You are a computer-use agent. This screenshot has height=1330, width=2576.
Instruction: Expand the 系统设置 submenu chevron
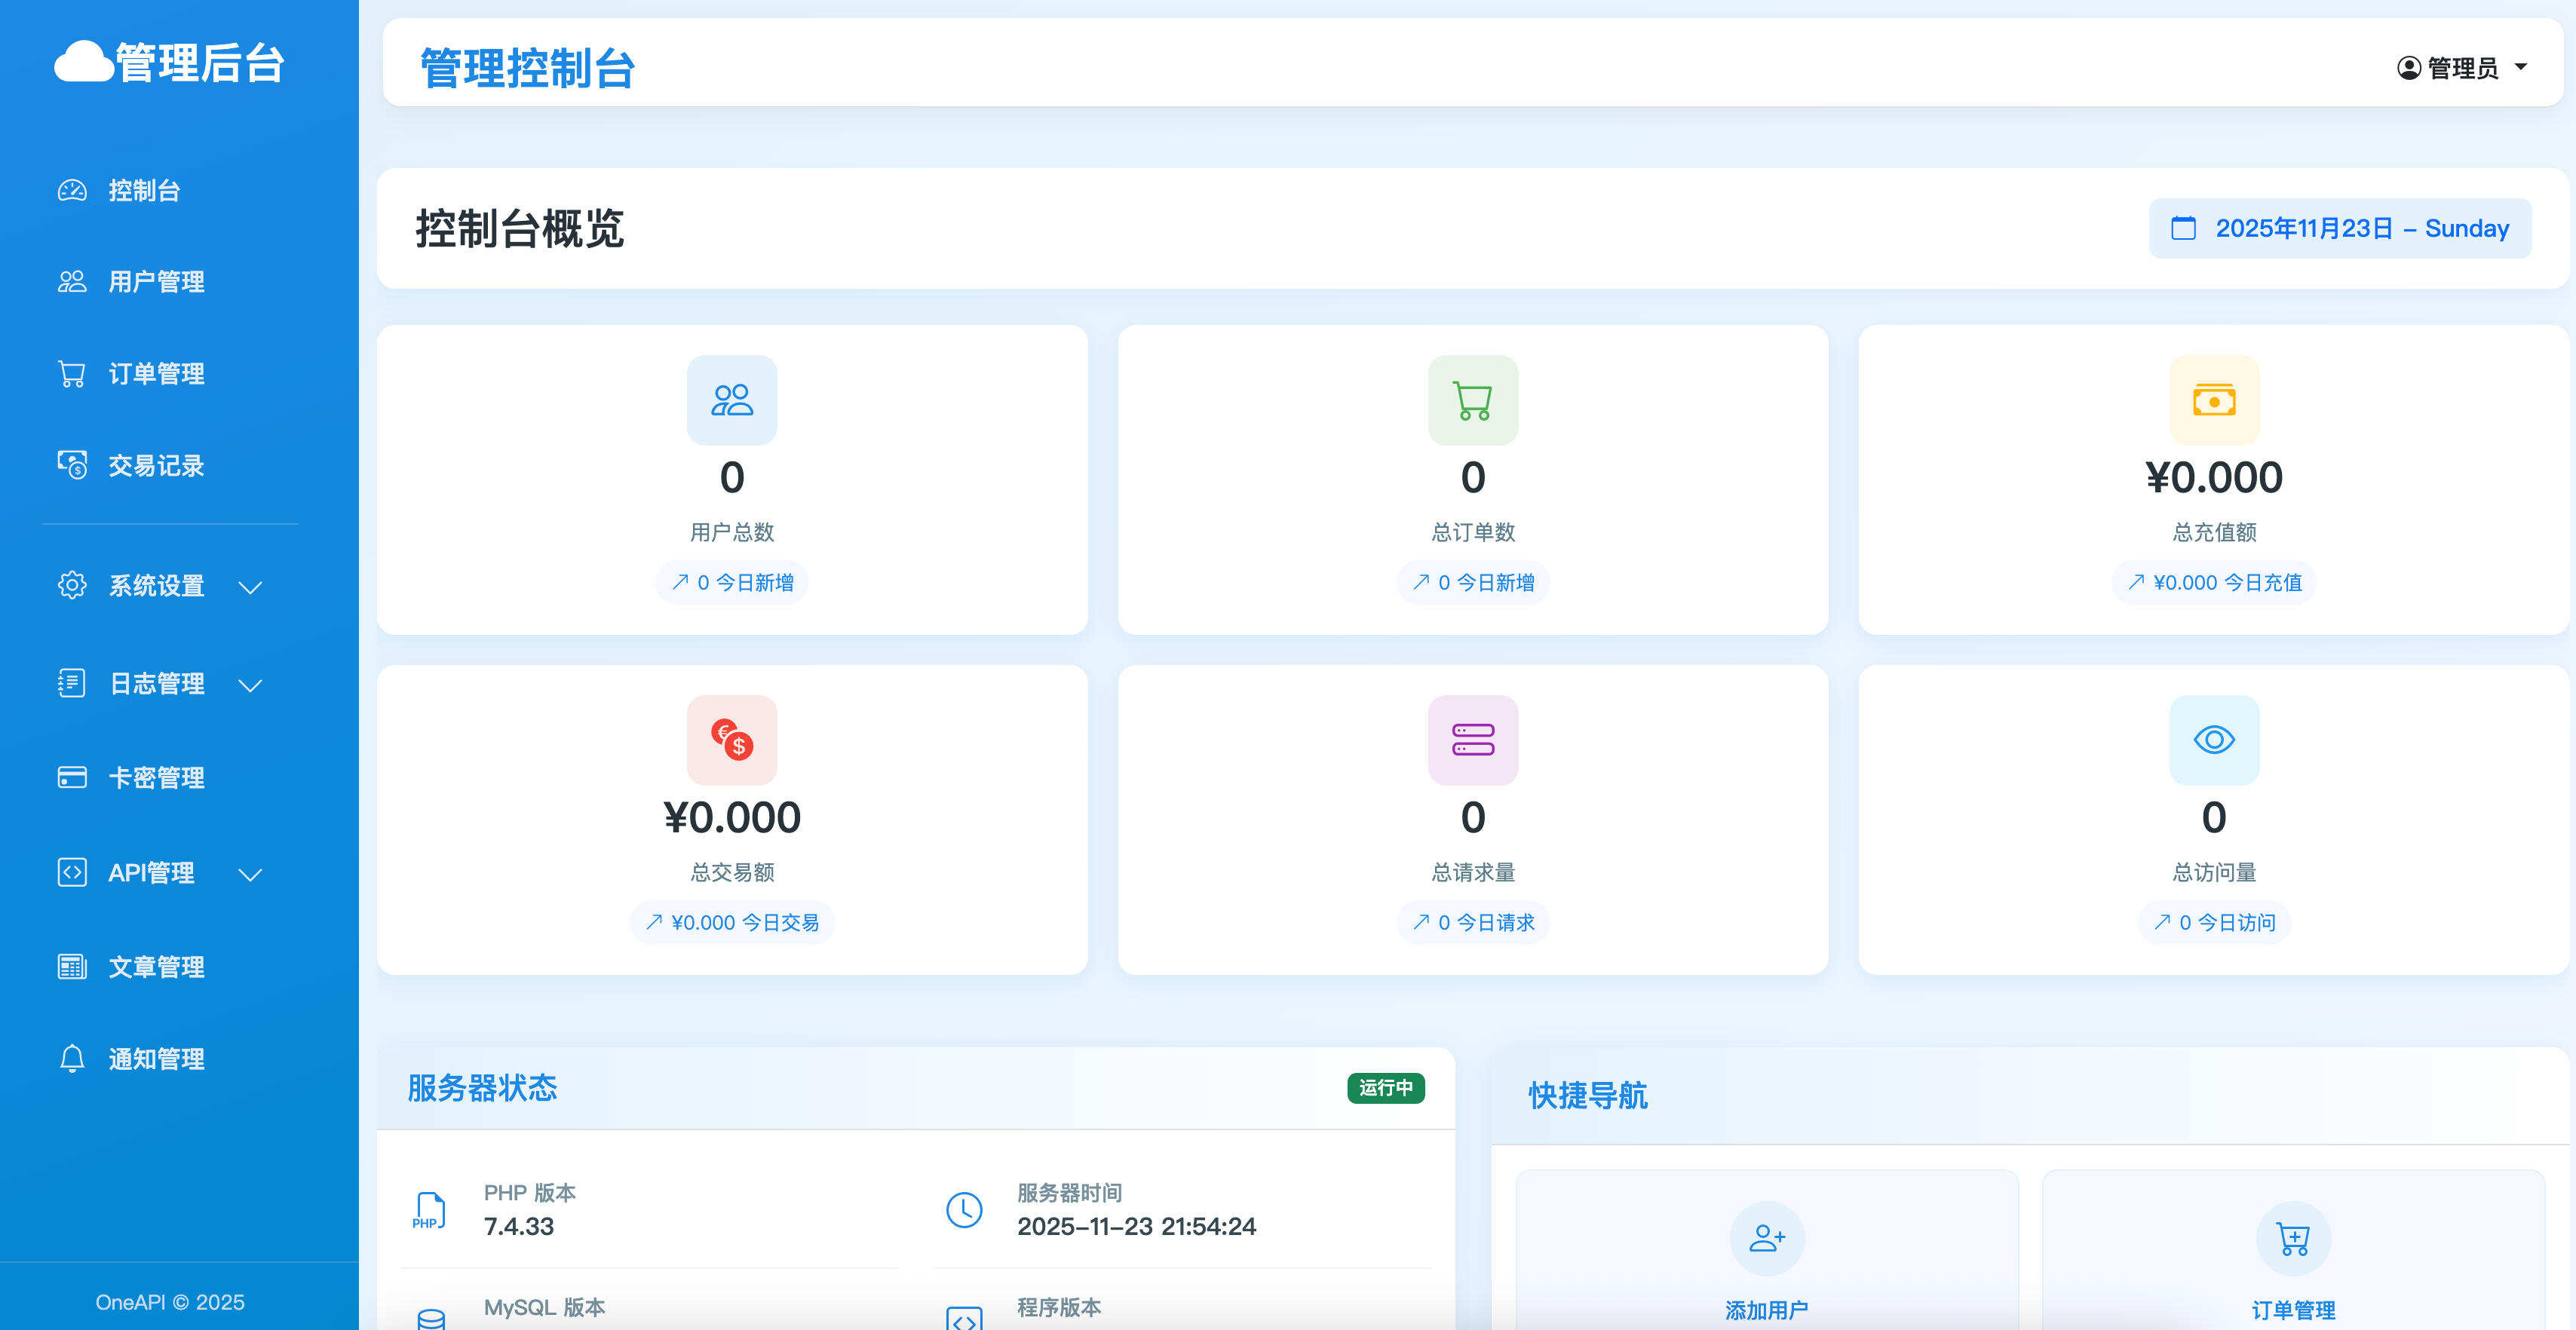[x=250, y=588]
